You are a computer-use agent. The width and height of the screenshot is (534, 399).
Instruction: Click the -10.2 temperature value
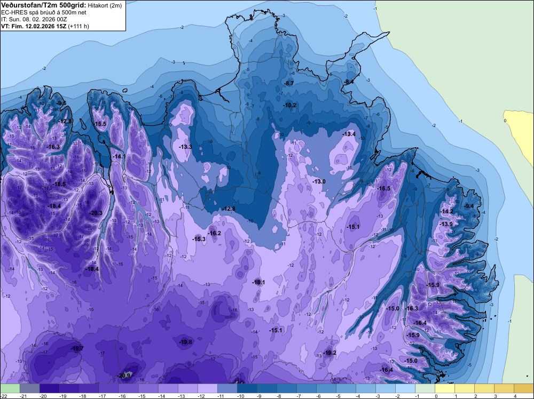tap(290, 106)
